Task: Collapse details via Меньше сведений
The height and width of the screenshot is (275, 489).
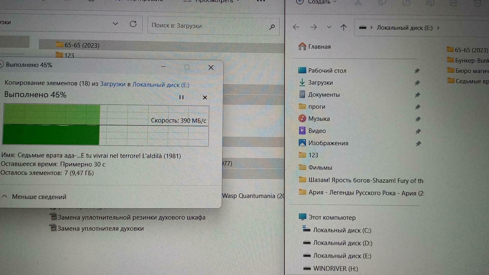Action: 34,197
